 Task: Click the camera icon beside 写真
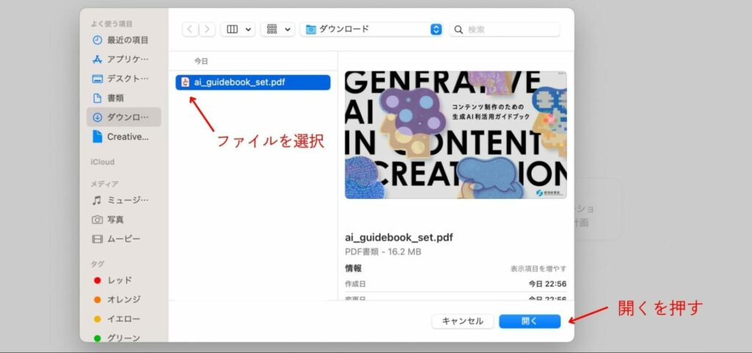[x=98, y=220]
